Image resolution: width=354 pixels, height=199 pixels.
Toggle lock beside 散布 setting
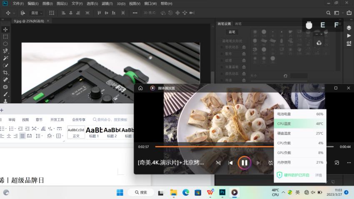tap(244, 54)
